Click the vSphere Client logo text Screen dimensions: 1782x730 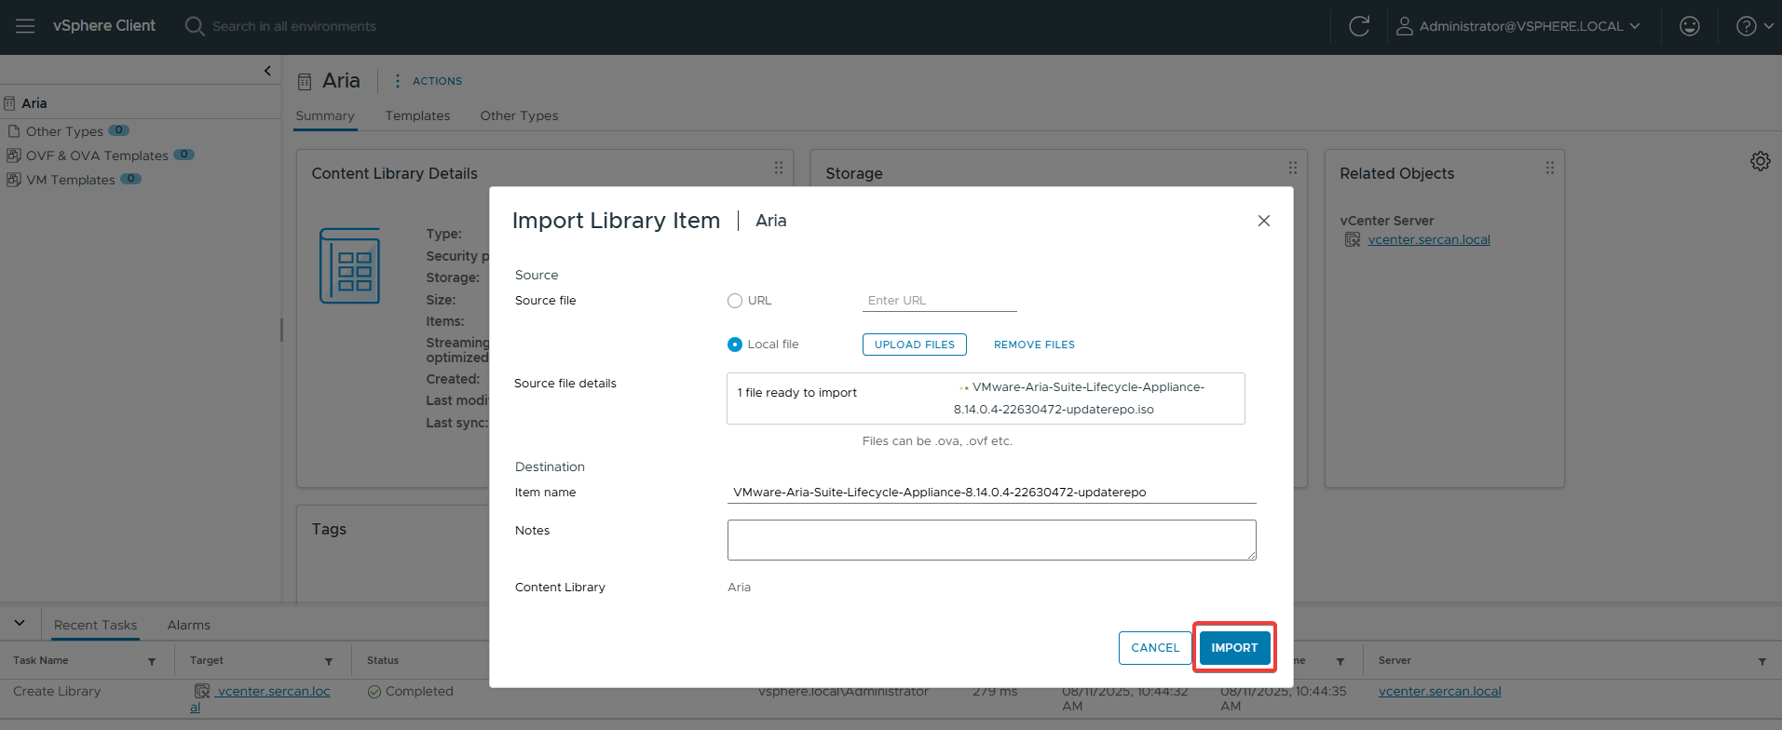pyautogui.click(x=104, y=25)
